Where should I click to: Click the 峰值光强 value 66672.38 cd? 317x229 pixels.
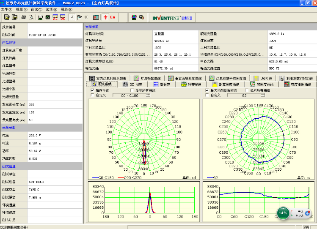point(163,68)
